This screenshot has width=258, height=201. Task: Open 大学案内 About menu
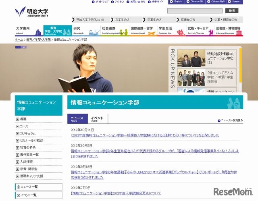click(29, 31)
